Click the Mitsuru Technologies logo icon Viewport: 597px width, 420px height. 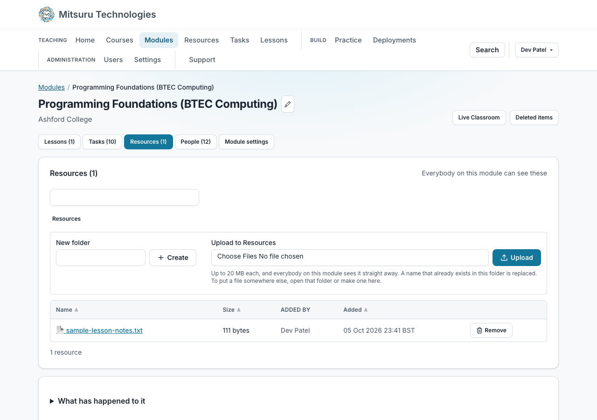click(47, 14)
